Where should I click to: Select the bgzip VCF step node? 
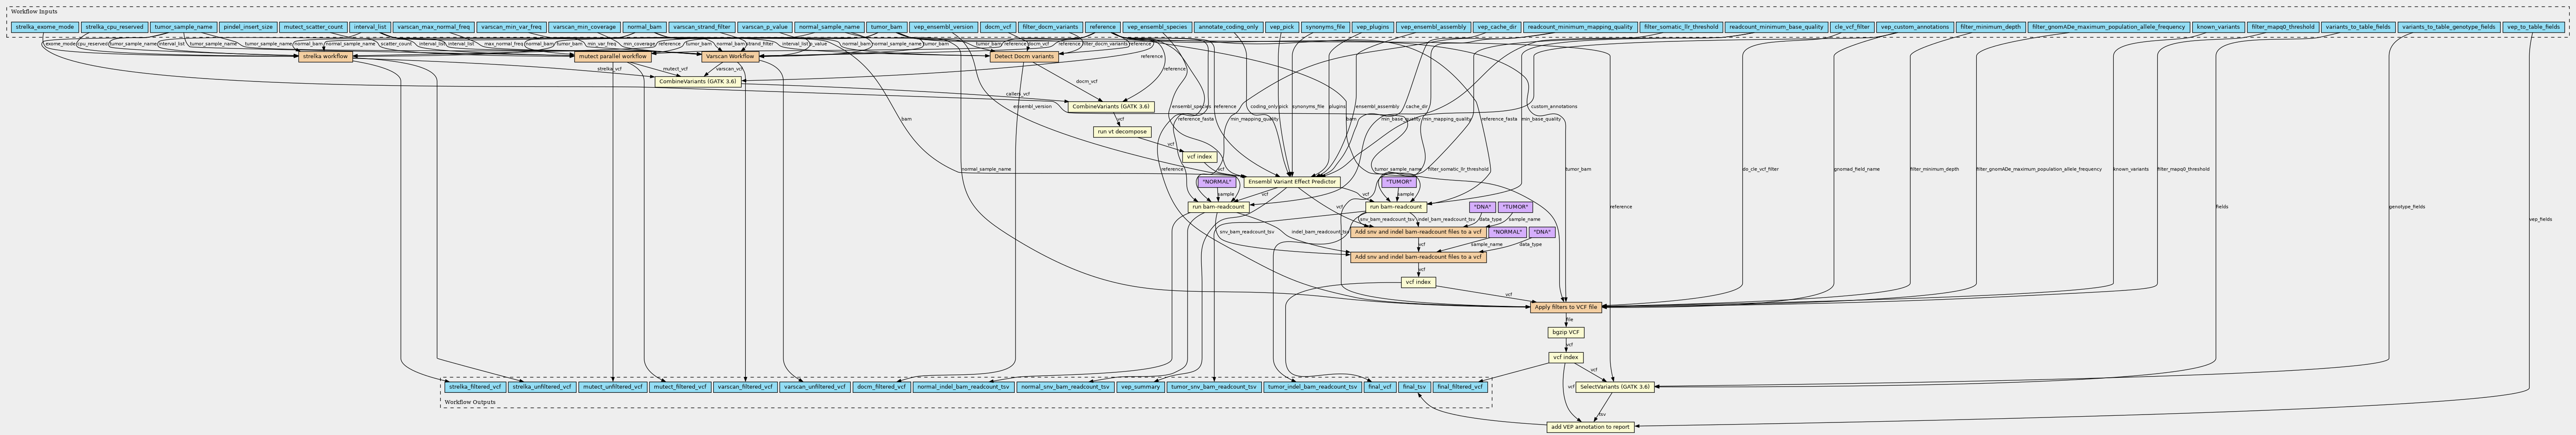pyautogui.click(x=1566, y=332)
